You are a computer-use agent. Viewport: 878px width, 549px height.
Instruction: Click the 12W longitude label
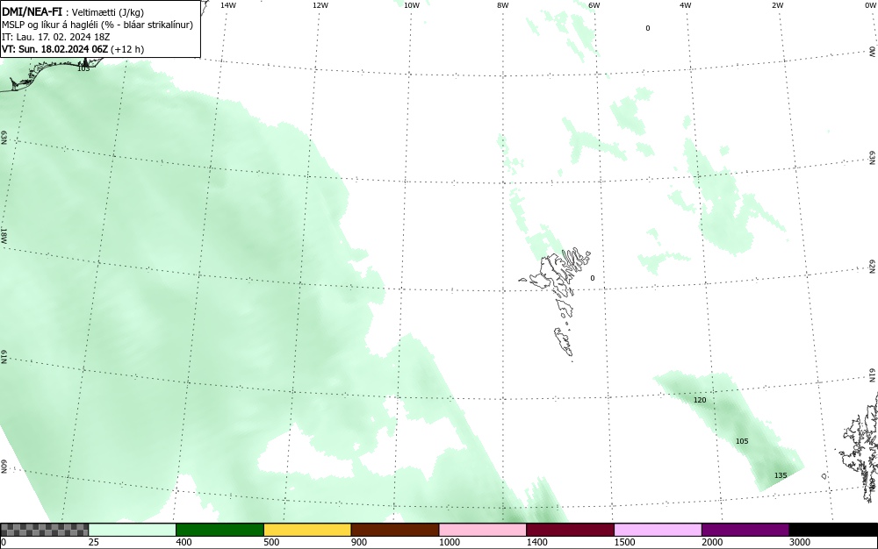pos(320,5)
